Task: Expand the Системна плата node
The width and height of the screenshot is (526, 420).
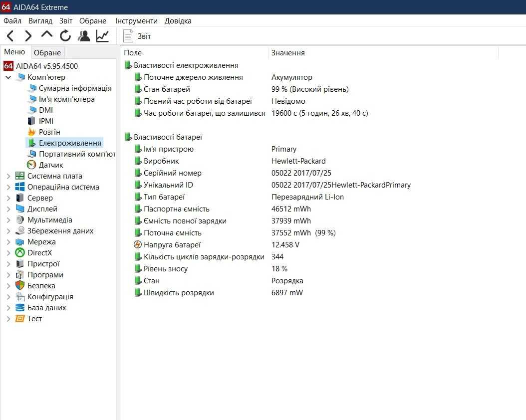Action: [8, 176]
